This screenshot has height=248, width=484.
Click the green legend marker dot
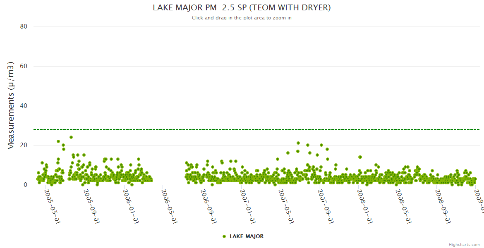tap(224, 236)
